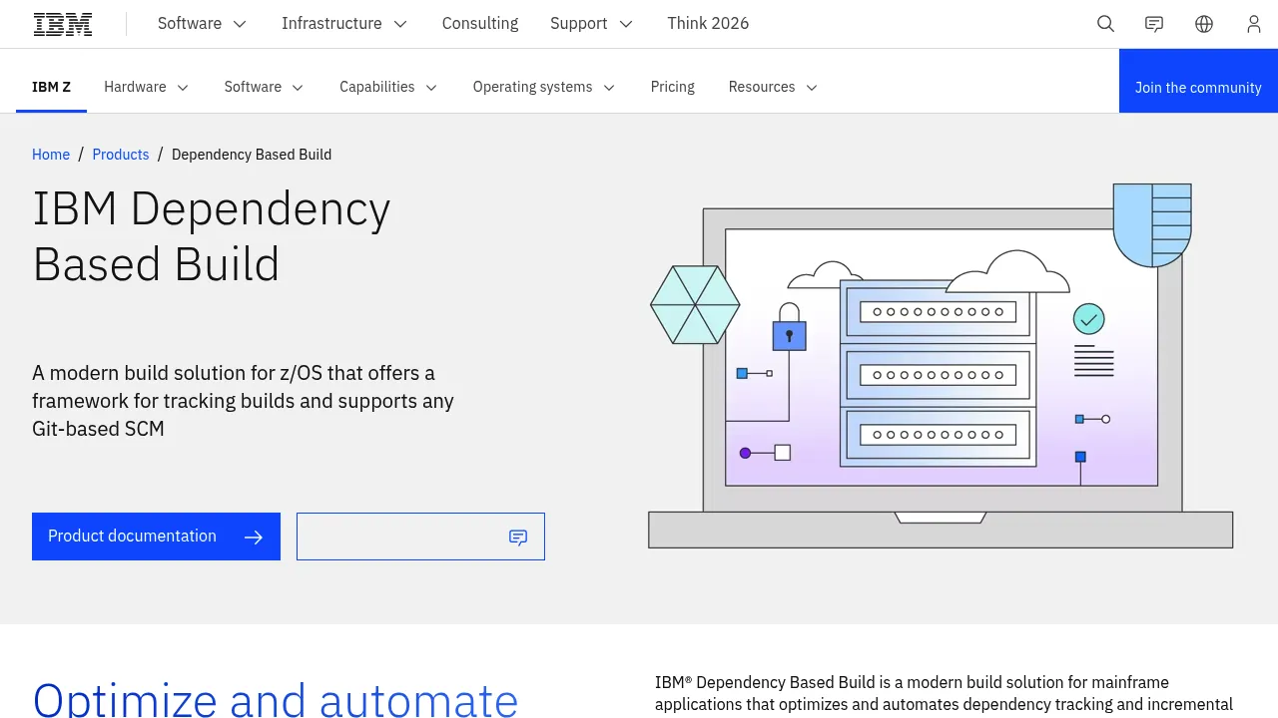Click Join the community button
The width and height of the screenshot is (1278, 718).
click(1198, 81)
